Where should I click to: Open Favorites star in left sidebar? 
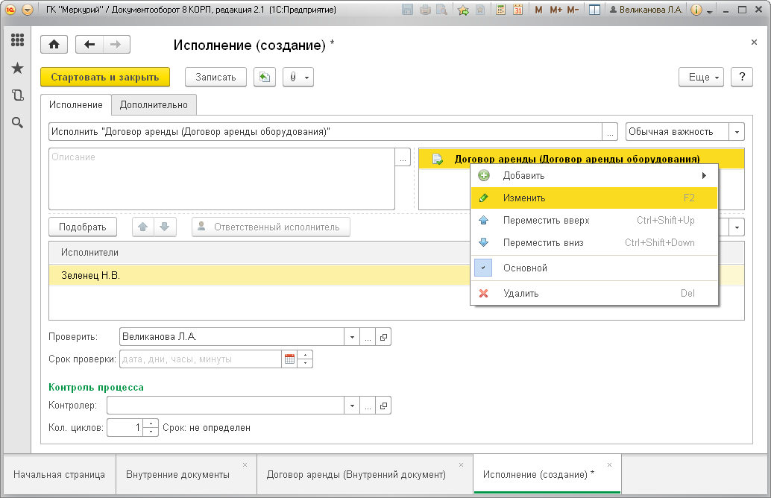pos(18,68)
